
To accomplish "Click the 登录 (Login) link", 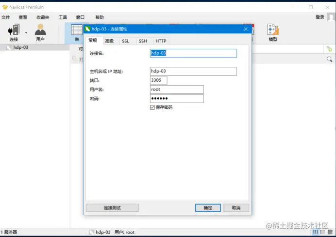I will 320,17.
